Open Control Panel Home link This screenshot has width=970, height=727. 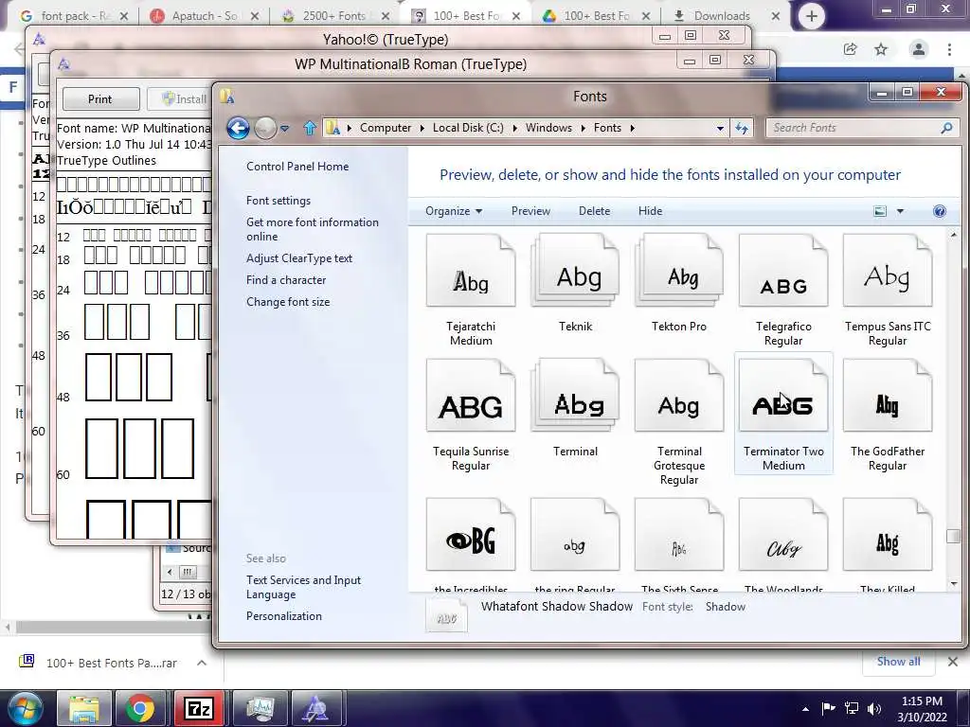click(297, 167)
